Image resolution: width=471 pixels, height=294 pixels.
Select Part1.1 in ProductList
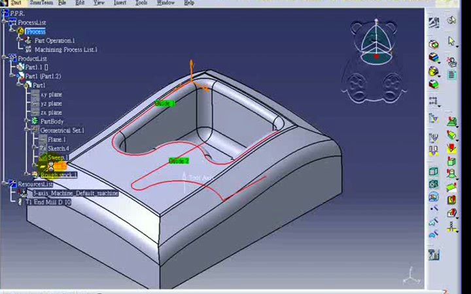[37, 67]
